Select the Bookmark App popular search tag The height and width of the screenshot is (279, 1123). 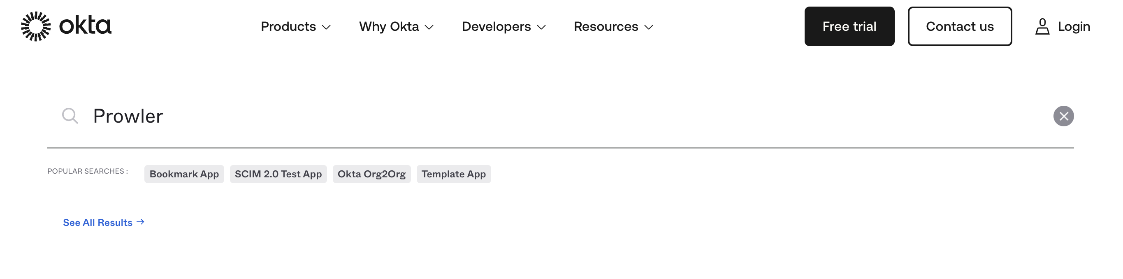pos(184,174)
